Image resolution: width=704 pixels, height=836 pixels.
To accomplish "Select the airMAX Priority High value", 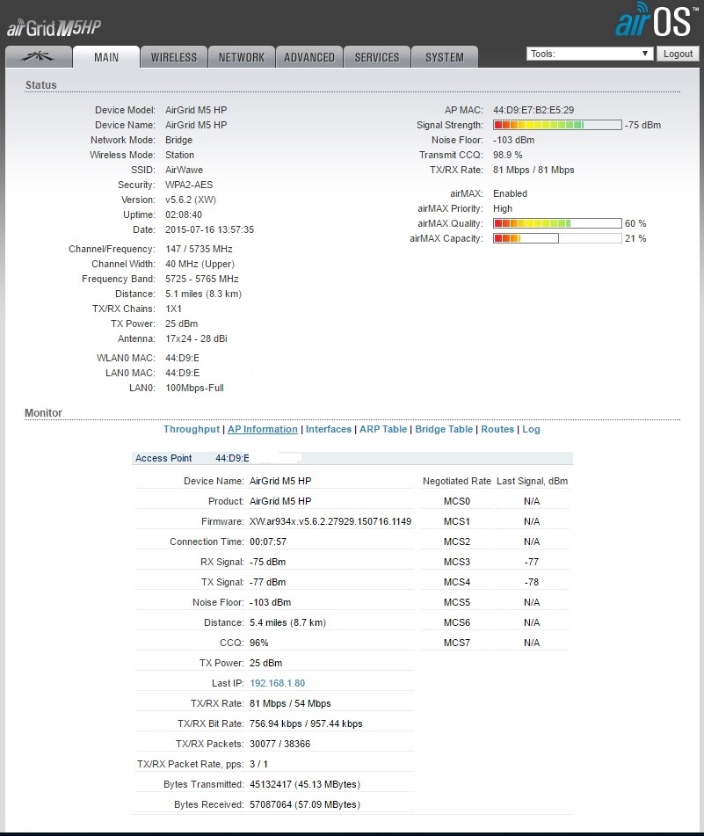I will pos(503,208).
